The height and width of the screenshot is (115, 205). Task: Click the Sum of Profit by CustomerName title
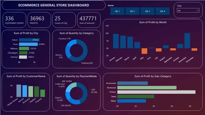26,76
